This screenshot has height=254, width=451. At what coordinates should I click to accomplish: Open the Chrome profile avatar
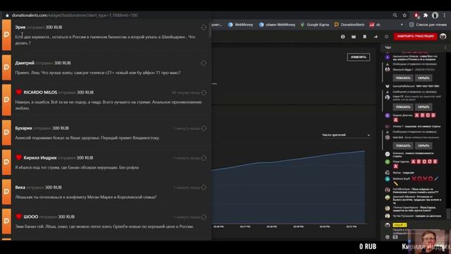tap(435, 16)
